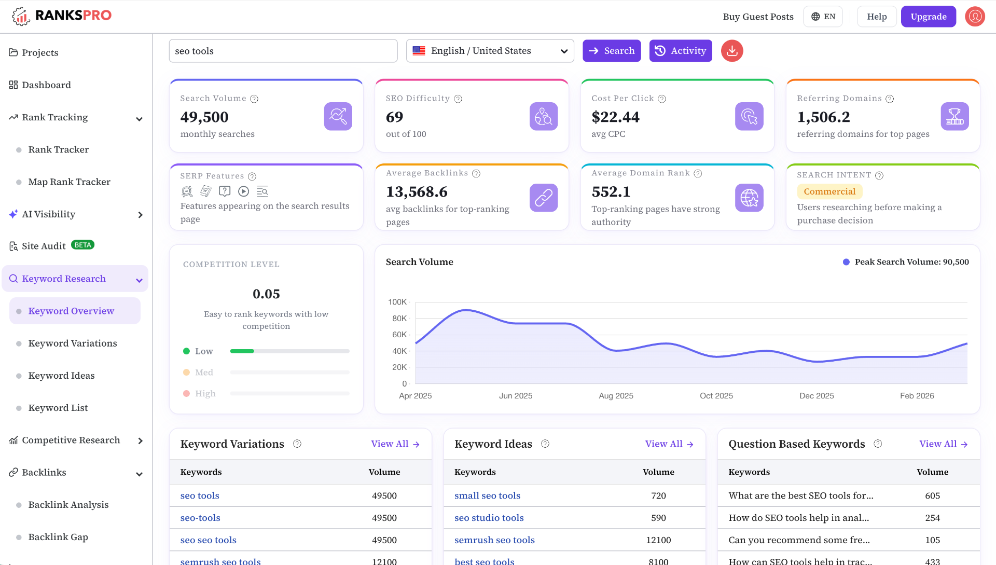Collapse the Rank Tracking menu chevron
996x565 pixels.
(139, 119)
